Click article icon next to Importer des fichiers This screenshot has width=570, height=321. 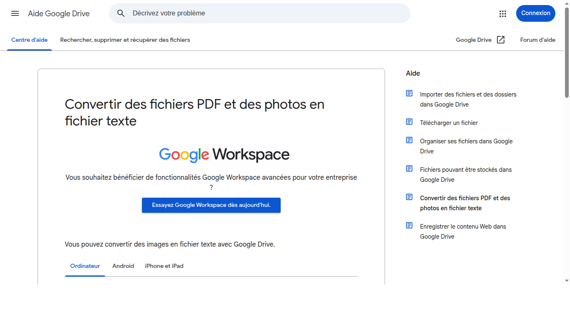point(409,93)
